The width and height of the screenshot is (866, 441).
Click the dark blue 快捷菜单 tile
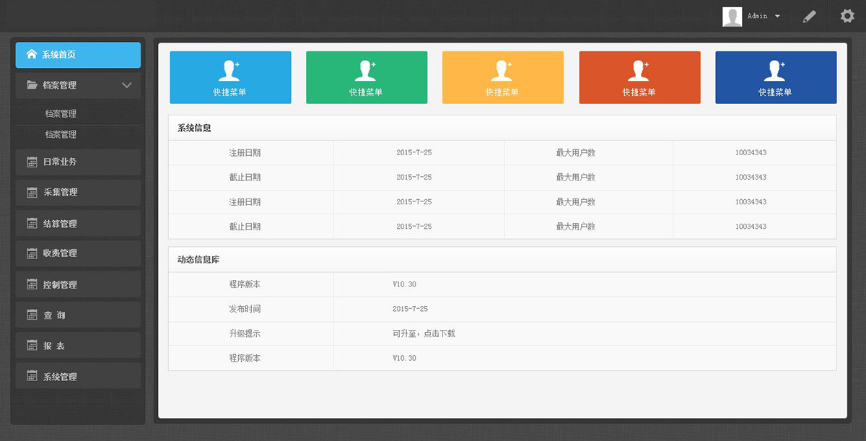(x=776, y=77)
